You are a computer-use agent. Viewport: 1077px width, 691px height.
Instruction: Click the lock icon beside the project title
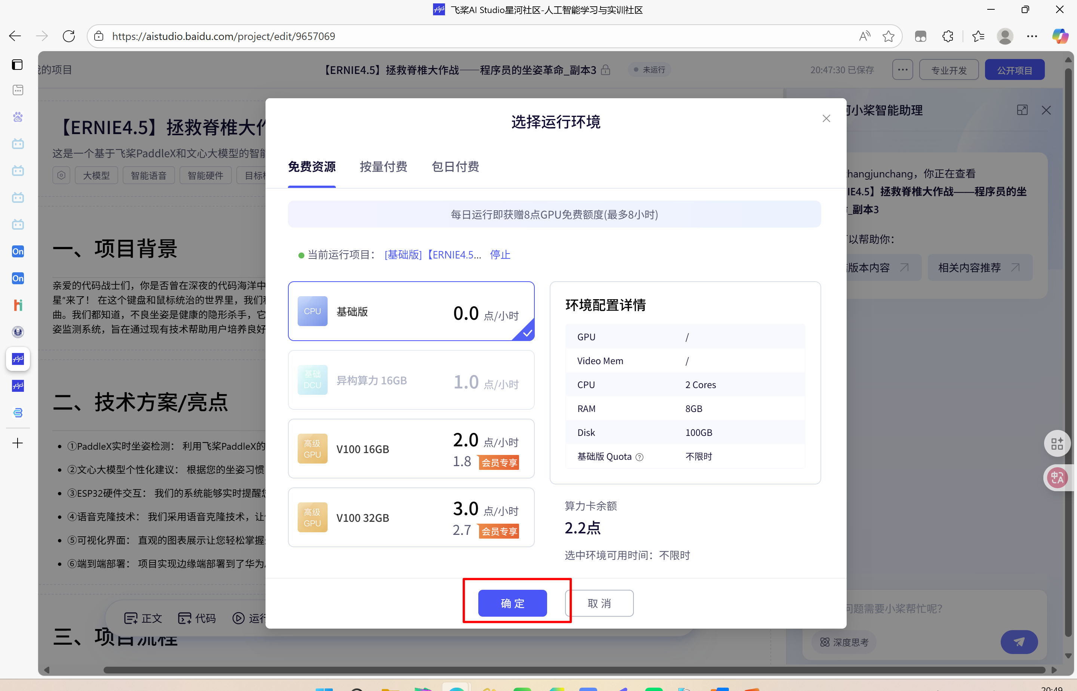click(605, 69)
